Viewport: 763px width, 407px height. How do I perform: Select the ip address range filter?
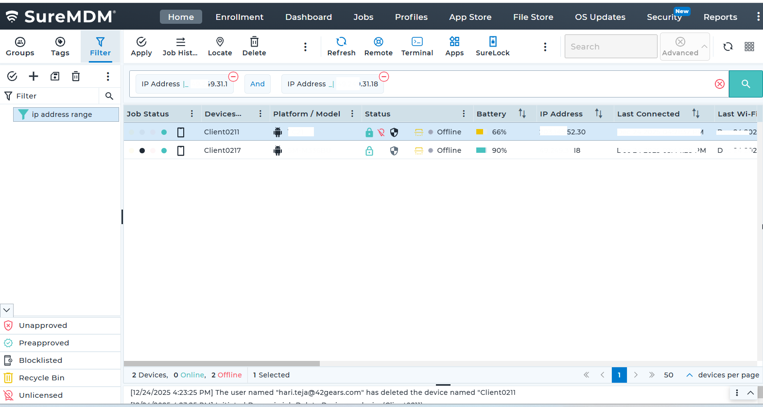tap(62, 114)
